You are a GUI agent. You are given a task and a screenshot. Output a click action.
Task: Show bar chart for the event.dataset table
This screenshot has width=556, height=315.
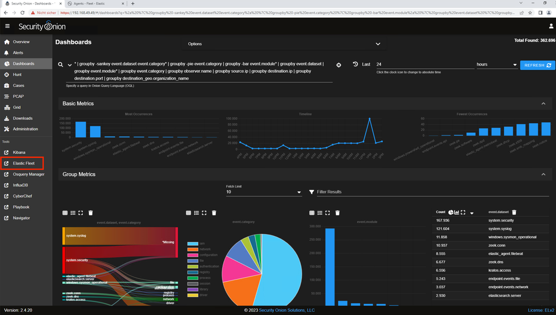pyautogui.click(x=457, y=212)
